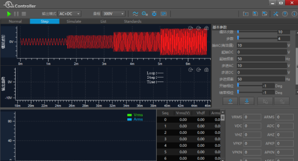Expand the AC+DC output mode dropdown
The width and height of the screenshot is (298, 161).
(x=69, y=14)
